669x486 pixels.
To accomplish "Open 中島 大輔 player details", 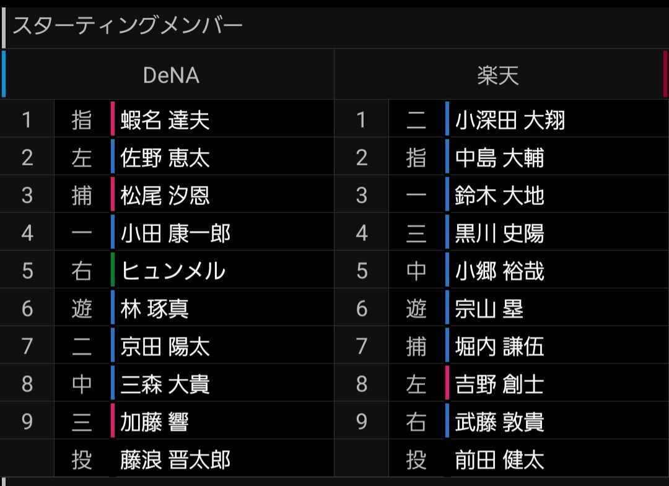I will tap(499, 157).
